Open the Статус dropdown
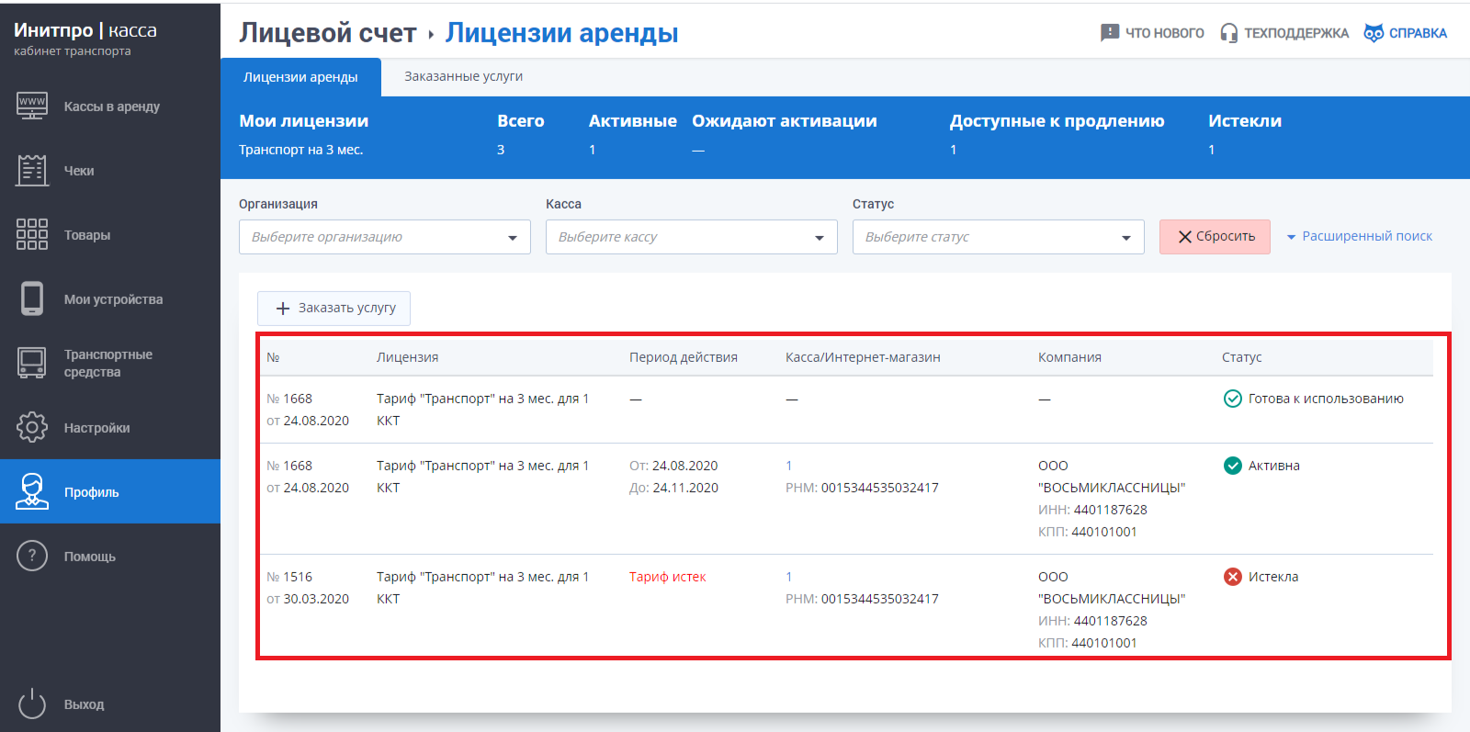The height and width of the screenshot is (732, 1470). coord(999,237)
